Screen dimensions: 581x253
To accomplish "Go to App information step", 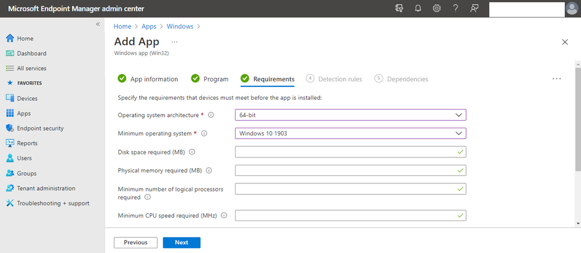I will tap(148, 79).
